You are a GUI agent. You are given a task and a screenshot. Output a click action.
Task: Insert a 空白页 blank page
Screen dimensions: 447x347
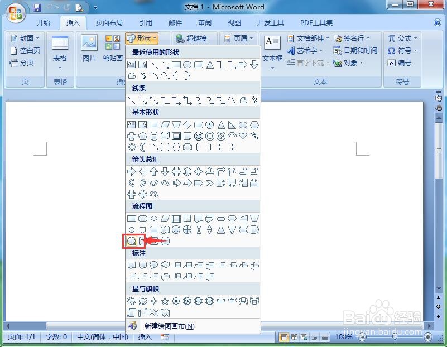25,51
